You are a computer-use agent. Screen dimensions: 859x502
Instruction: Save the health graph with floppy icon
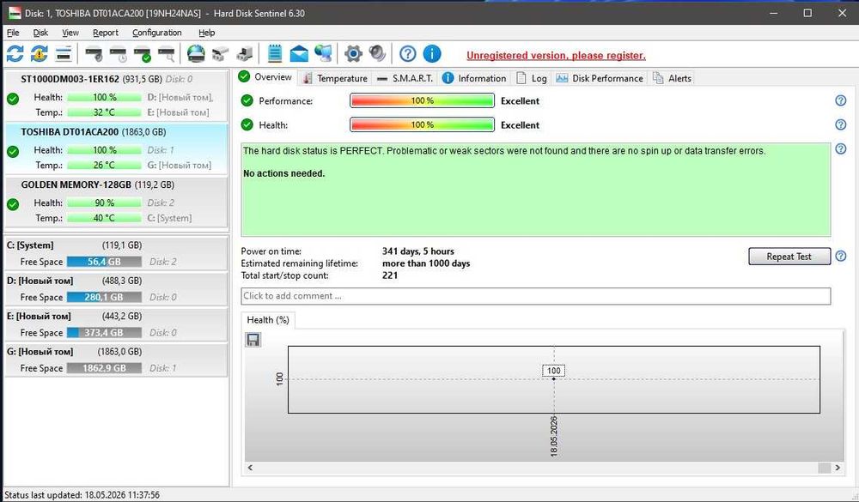point(253,340)
